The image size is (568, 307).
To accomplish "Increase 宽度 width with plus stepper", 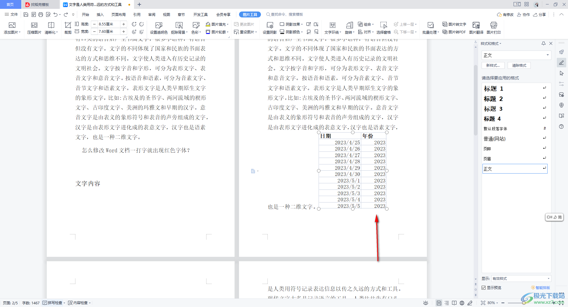I will point(124,32).
